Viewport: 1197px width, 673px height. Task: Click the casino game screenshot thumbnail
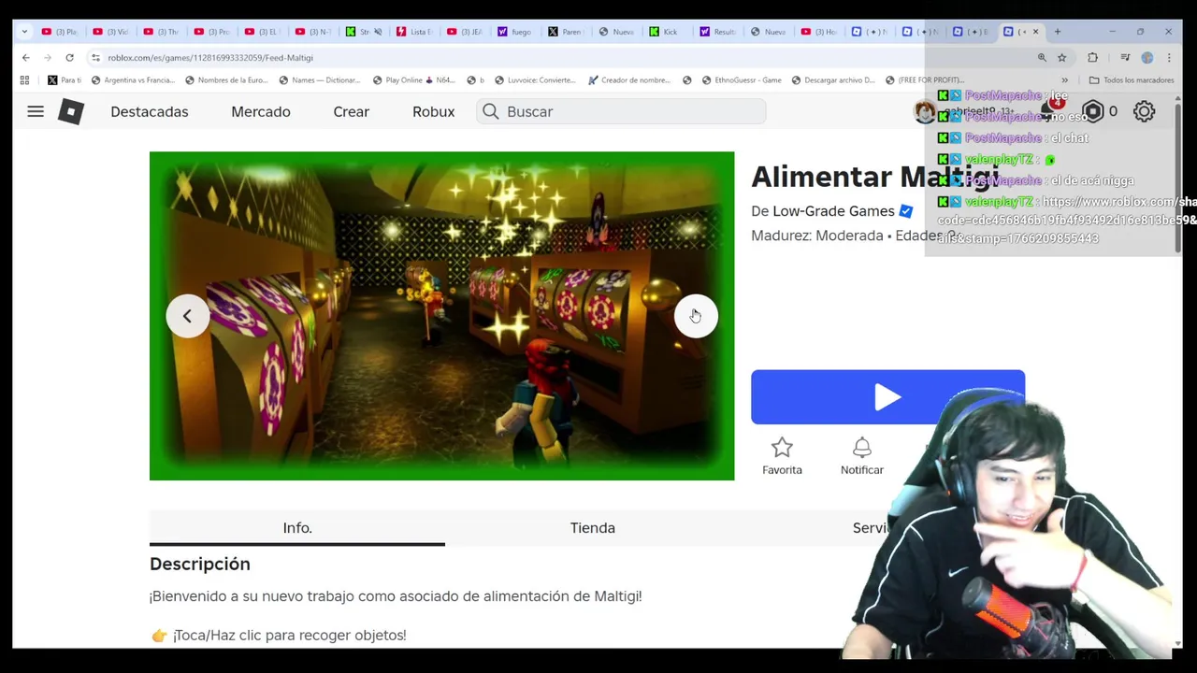(x=441, y=316)
